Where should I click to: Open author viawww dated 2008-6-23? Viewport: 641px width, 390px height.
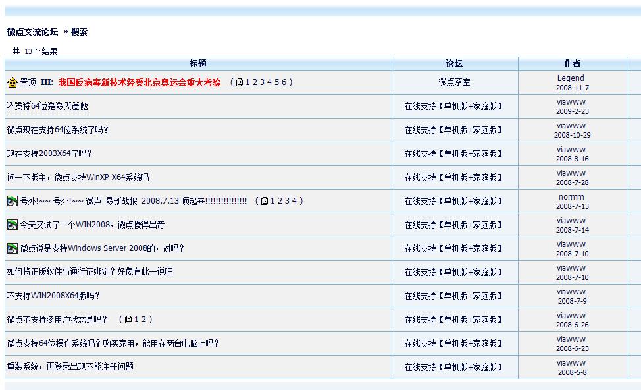tap(571, 339)
